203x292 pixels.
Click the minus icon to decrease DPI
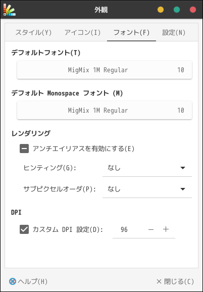pyautogui.click(x=151, y=229)
